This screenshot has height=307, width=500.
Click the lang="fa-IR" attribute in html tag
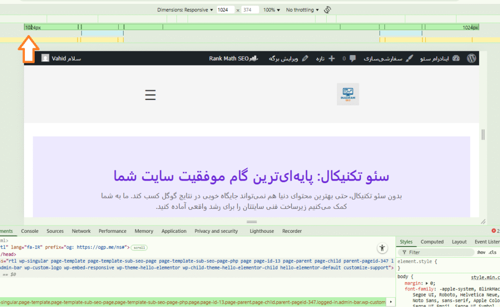click(27, 247)
